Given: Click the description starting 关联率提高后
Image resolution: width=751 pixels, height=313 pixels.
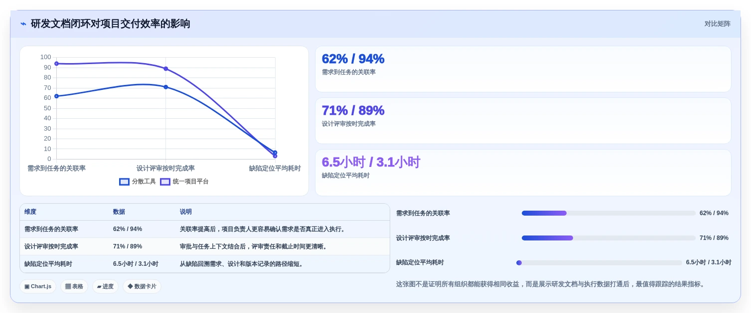Looking at the screenshot, I should click(x=264, y=229).
